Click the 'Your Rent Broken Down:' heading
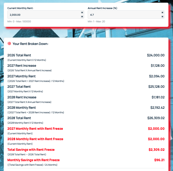 (x=31, y=44)
